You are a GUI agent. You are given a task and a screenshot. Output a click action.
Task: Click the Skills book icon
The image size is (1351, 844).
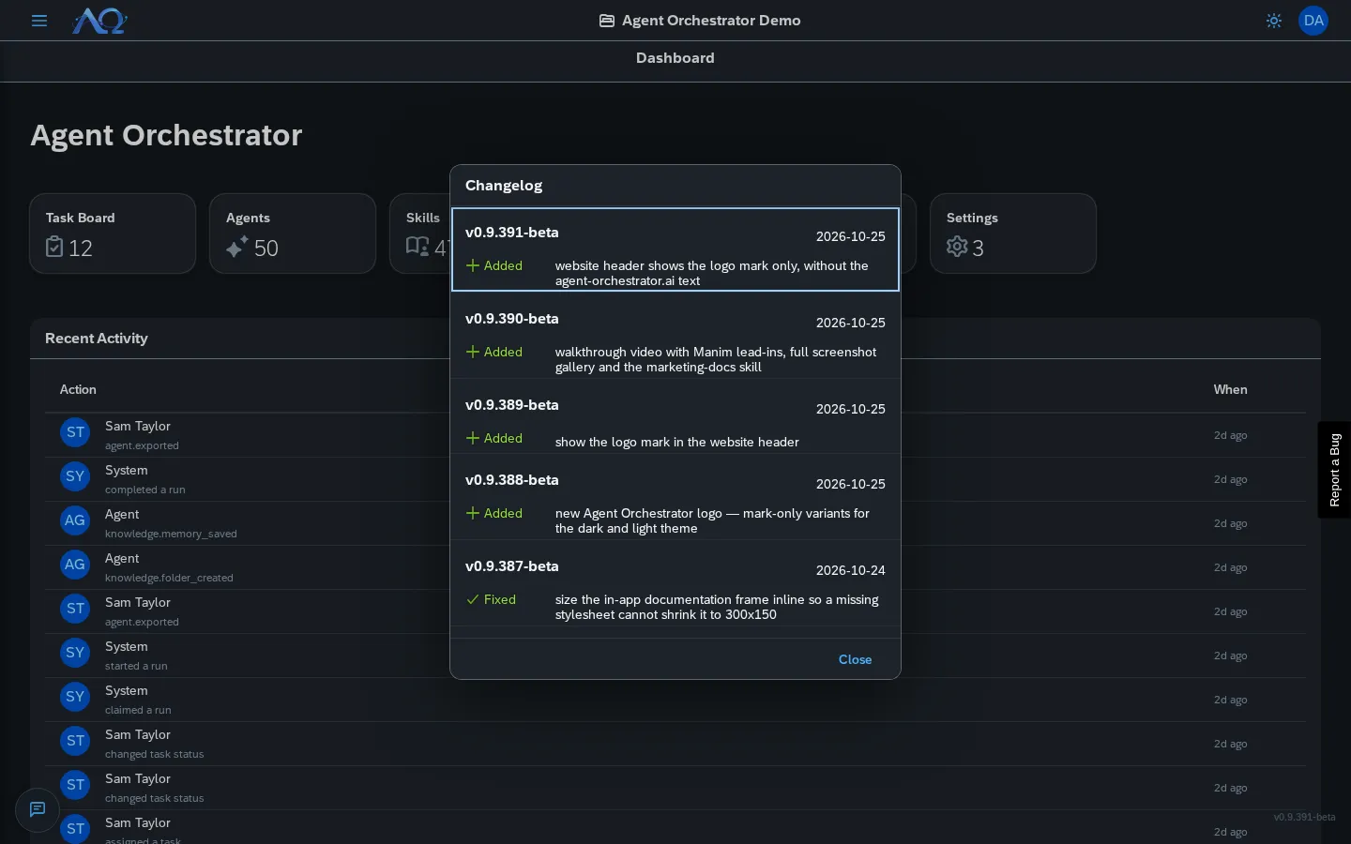(417, 247)
